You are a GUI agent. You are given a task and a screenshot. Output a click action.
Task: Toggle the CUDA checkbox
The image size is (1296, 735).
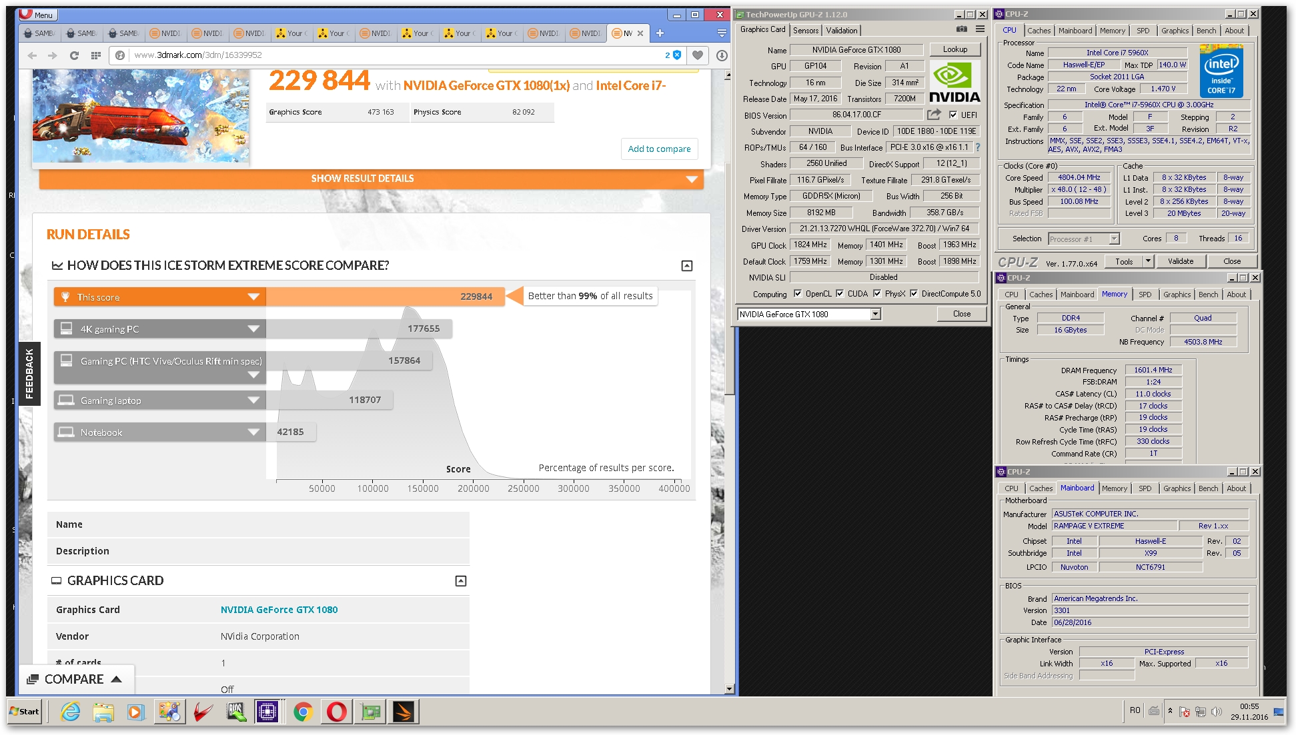pyautogui.click(x=840, y=293)
